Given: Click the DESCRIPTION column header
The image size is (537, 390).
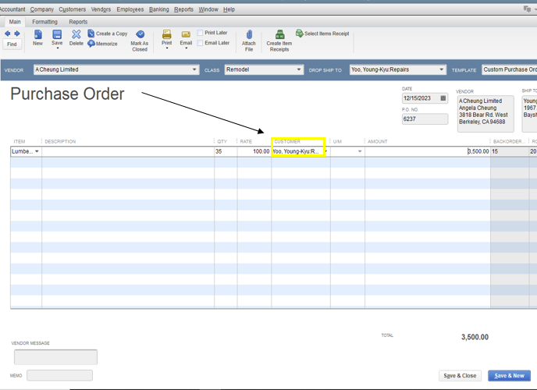Looking at the screenshot, I should click(x=60, y=141).
